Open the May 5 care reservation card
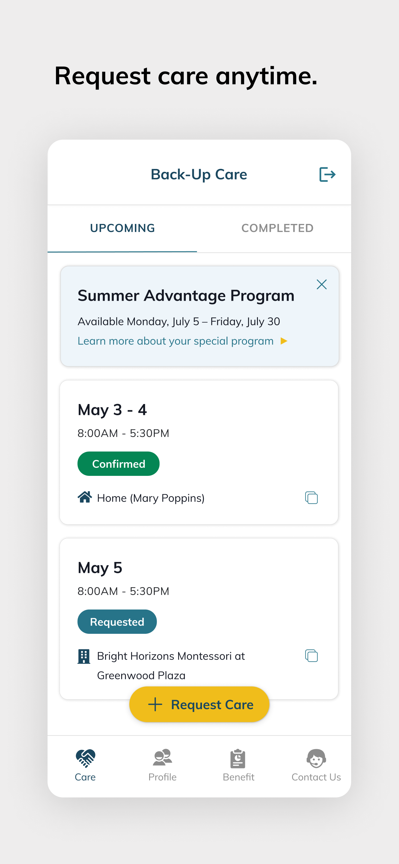This screenshot has width=399, height=864. tap(199, 619)
